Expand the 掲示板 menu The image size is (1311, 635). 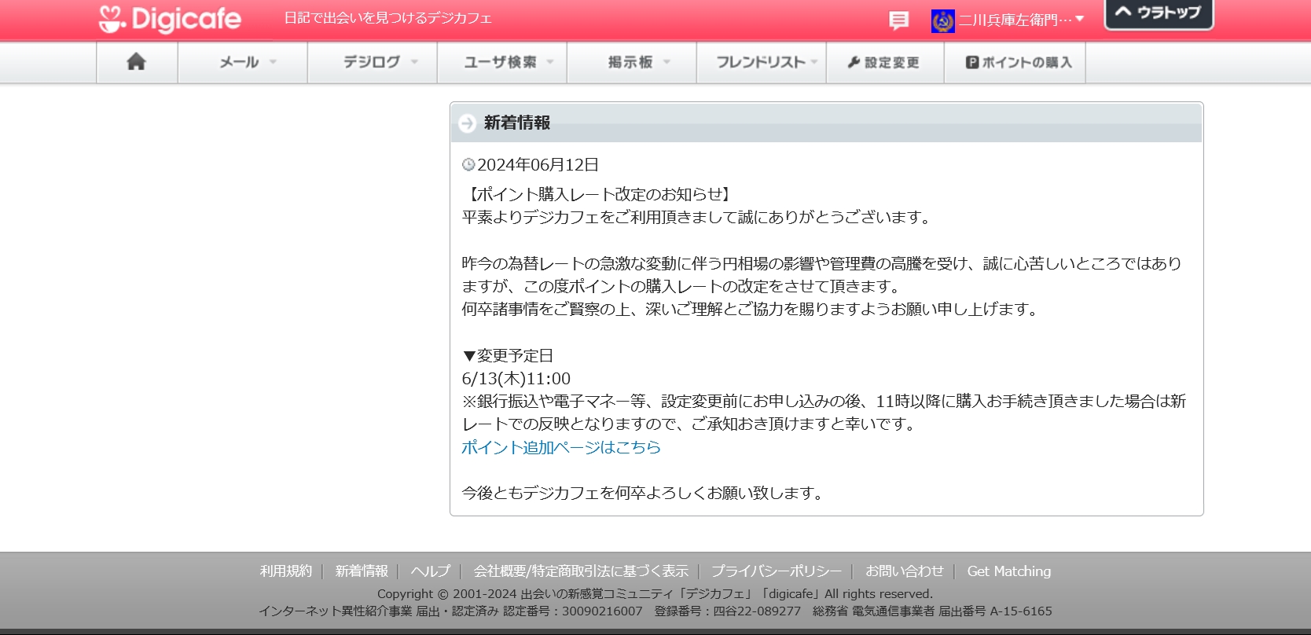(x=632, y=62)
